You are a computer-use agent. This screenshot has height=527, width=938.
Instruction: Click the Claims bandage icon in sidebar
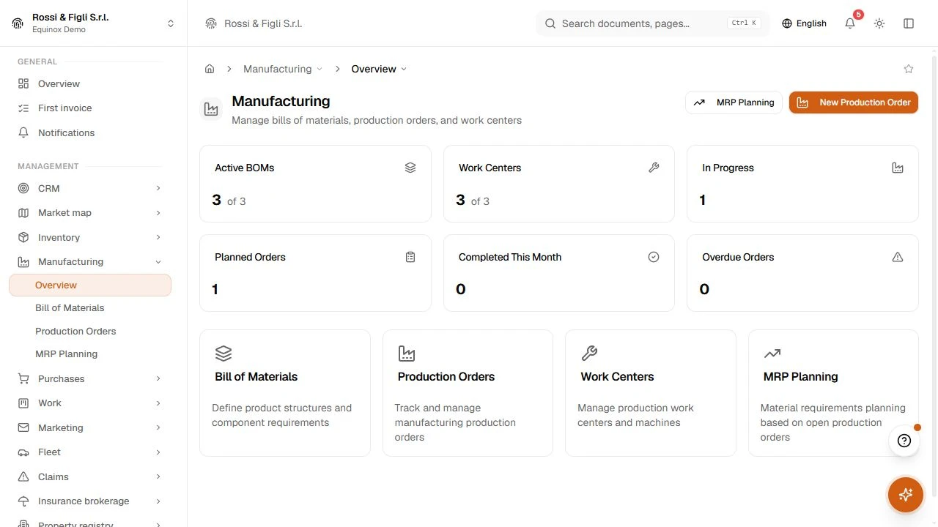point(23,476)
